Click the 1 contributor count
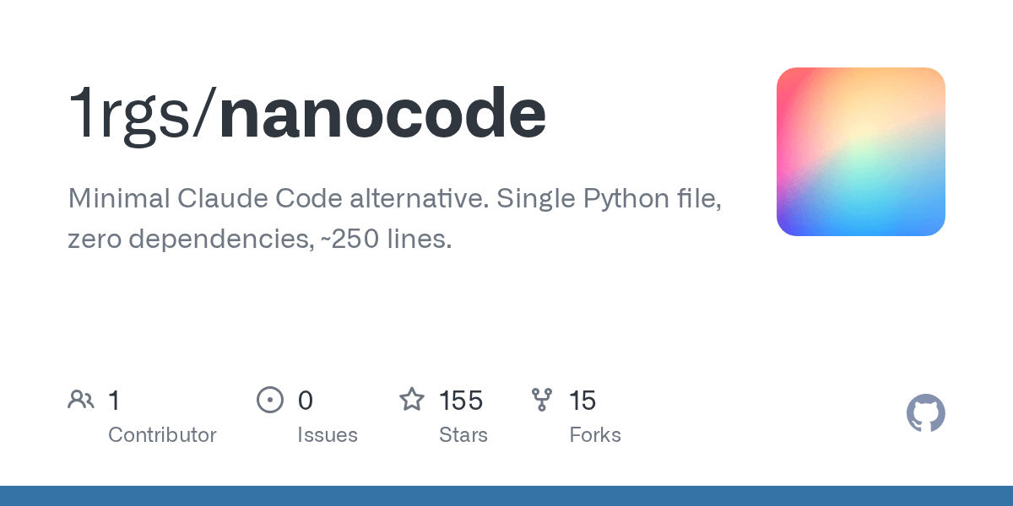The height and width of the screenshot is (506, 1013). 114,400
